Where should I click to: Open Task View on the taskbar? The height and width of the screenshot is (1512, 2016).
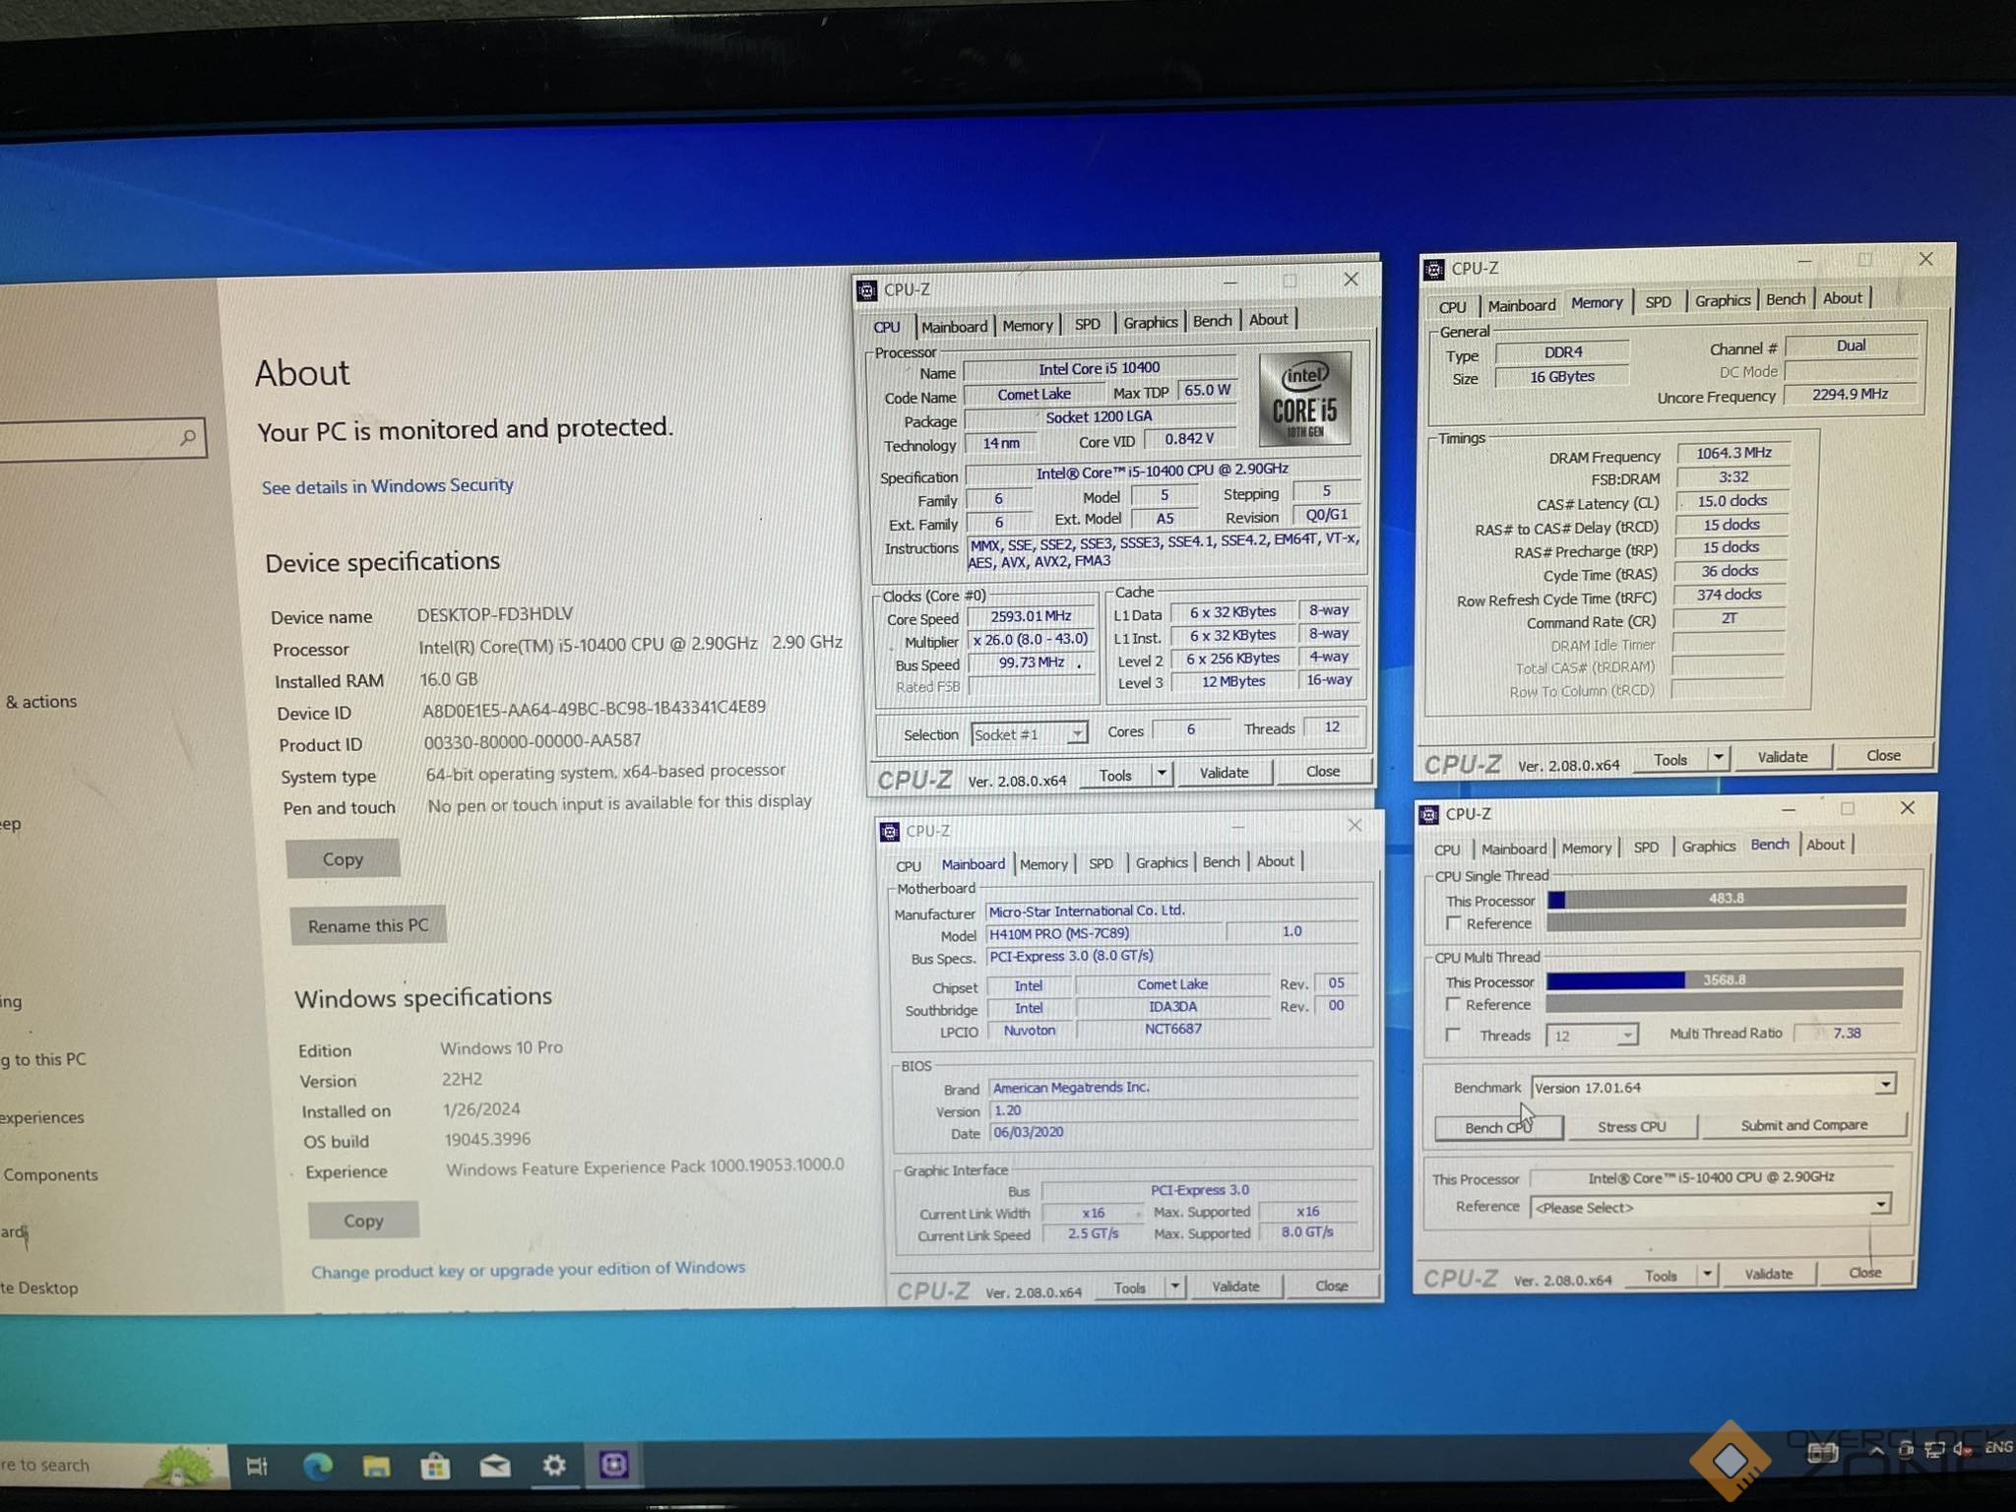[257, 1467]
